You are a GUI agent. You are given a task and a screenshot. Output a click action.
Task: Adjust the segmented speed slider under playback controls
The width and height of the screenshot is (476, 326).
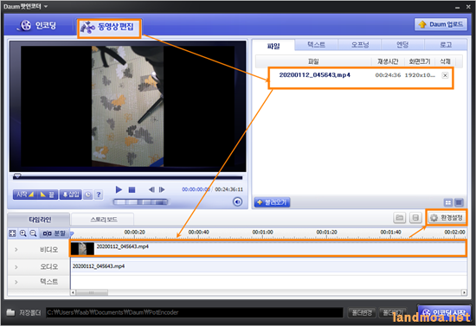pos(140,202)
